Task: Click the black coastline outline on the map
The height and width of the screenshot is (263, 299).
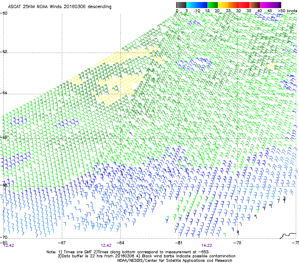Action: (288, 235)
